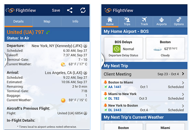Open flight AA 1441 link
This screenshot has width=195, height=130.
click(115, 87)
